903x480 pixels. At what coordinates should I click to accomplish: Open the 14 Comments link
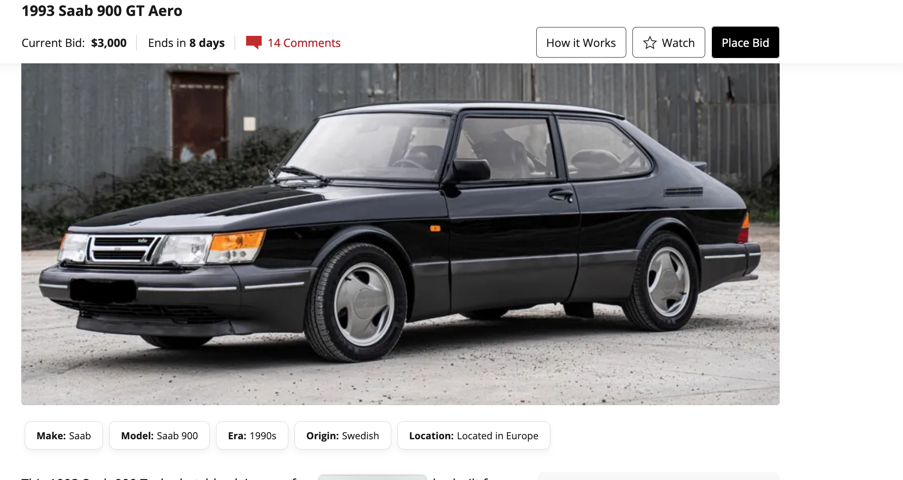click(x=304, y=43)
